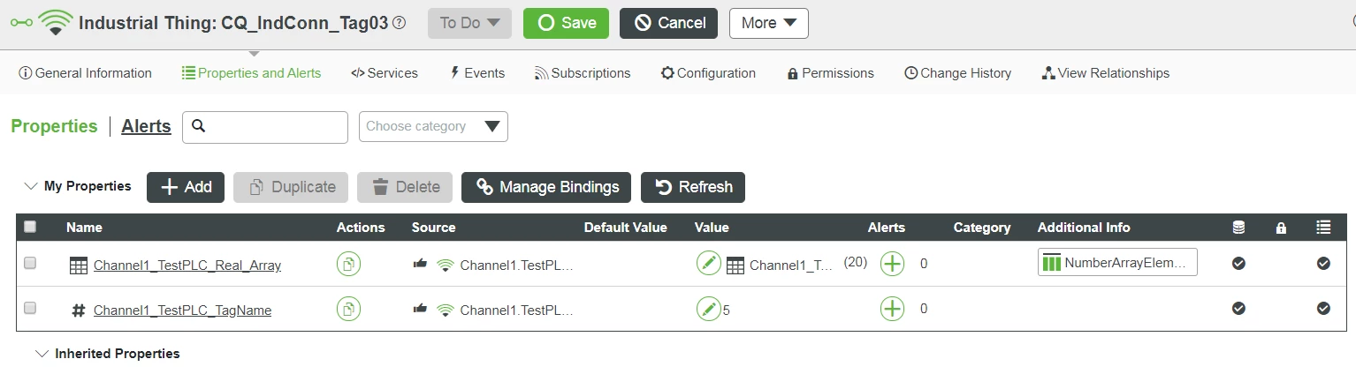The height and width of the screenshot is (374, 1356).
Task: Edit value pencil icon for Real_Array row
Action: (x=709, y=264)
